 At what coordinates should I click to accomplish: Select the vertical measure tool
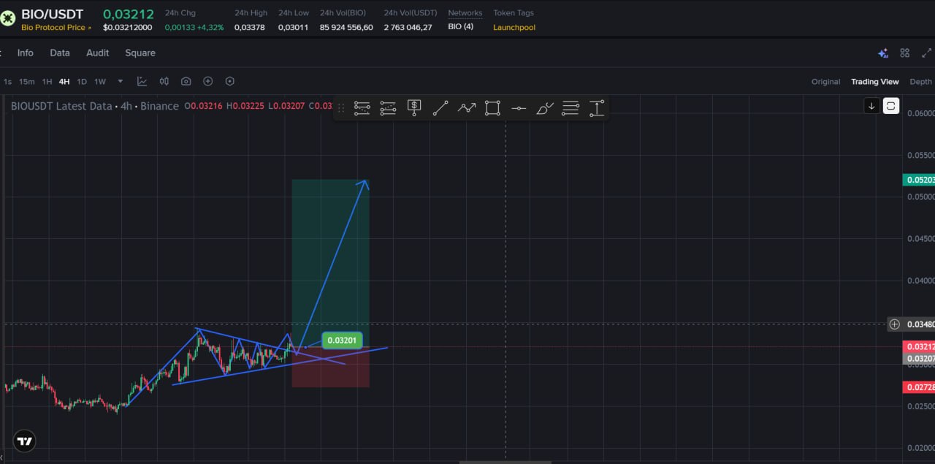tap(597, 108)
